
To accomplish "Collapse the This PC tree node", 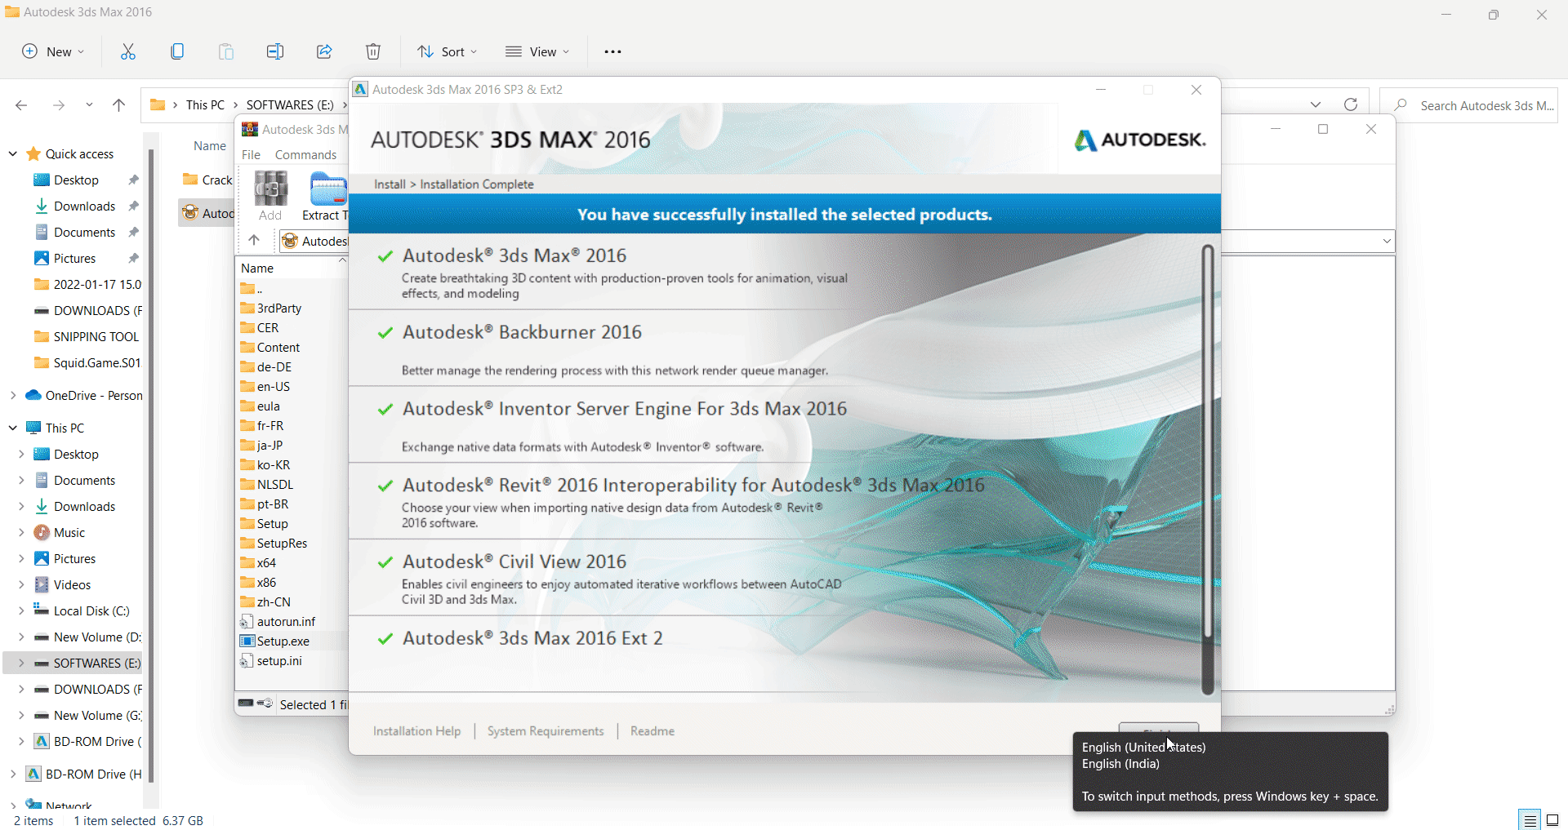I will 13,428.
